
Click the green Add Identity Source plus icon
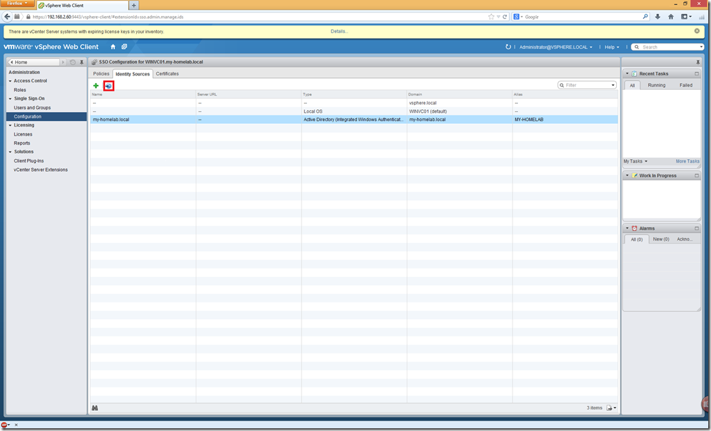(96, 85)
